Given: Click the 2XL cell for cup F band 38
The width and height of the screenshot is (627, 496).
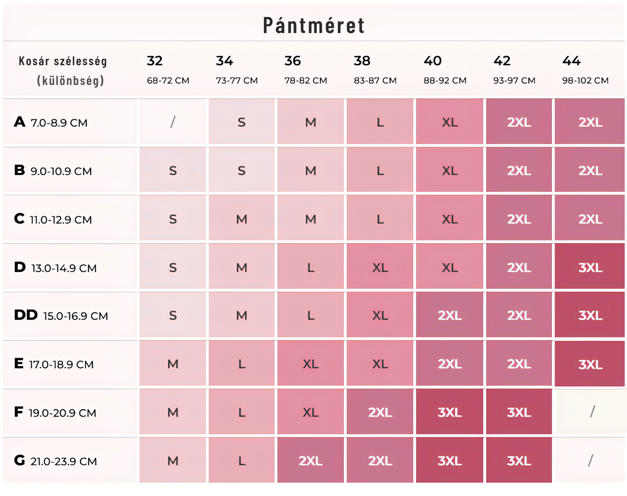Looking at the screenshot, I should point(380,411).
